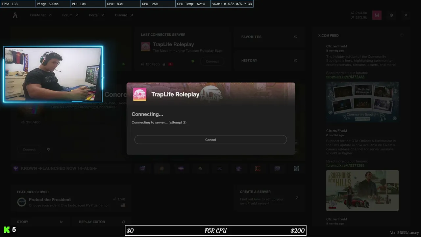Viewport: 421px width, 237px height.
Task: Click the Ver. 34833/canary version text
Action: click(405, 233)
